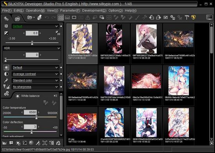Open the Development menu
This screenshot has width=215, height=153.
(94, 11)
